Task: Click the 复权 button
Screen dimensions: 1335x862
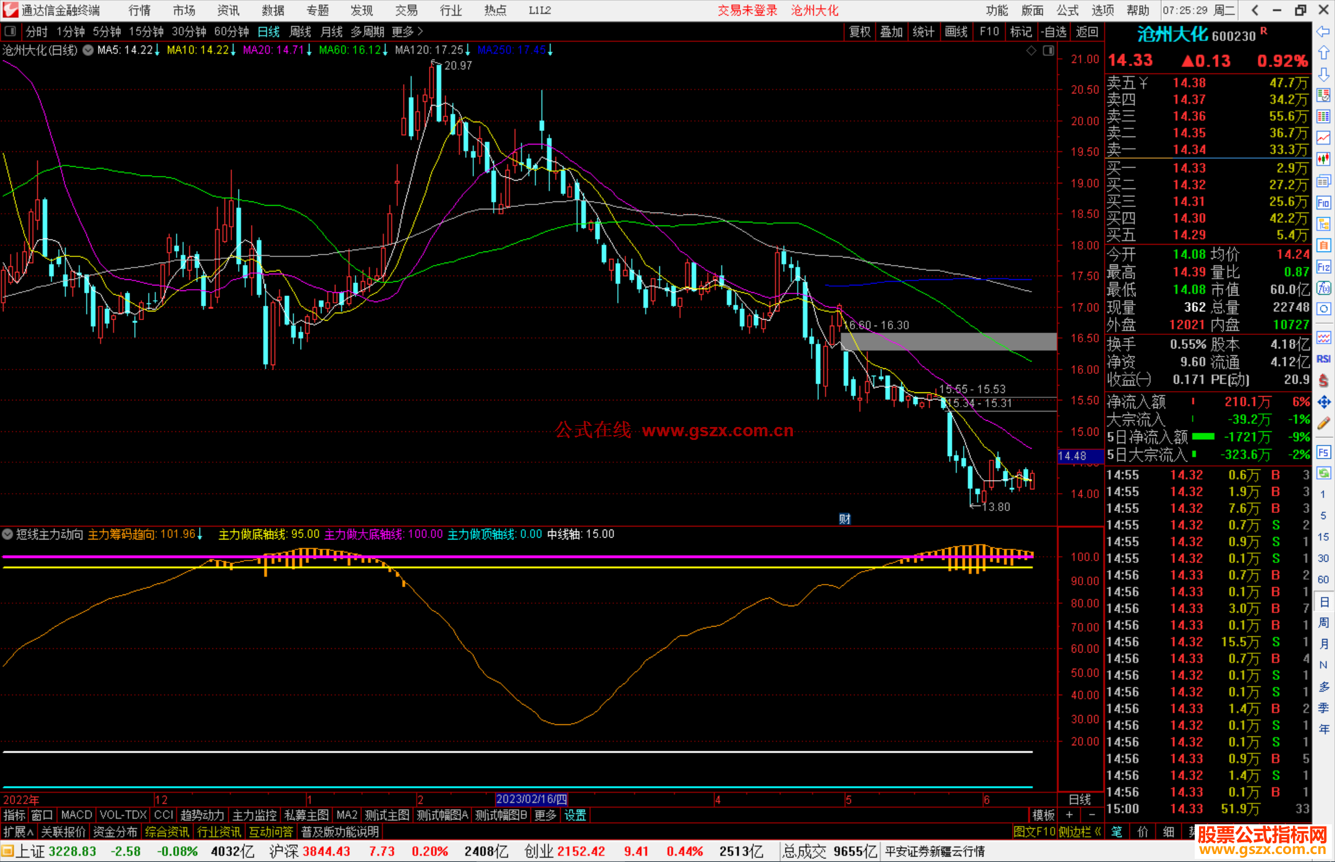Action: pyautogui.click(x=859, y=32)
